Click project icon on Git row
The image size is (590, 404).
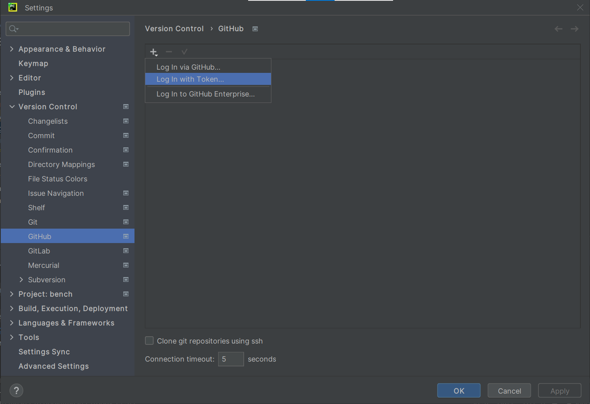[x=126, y=222]
